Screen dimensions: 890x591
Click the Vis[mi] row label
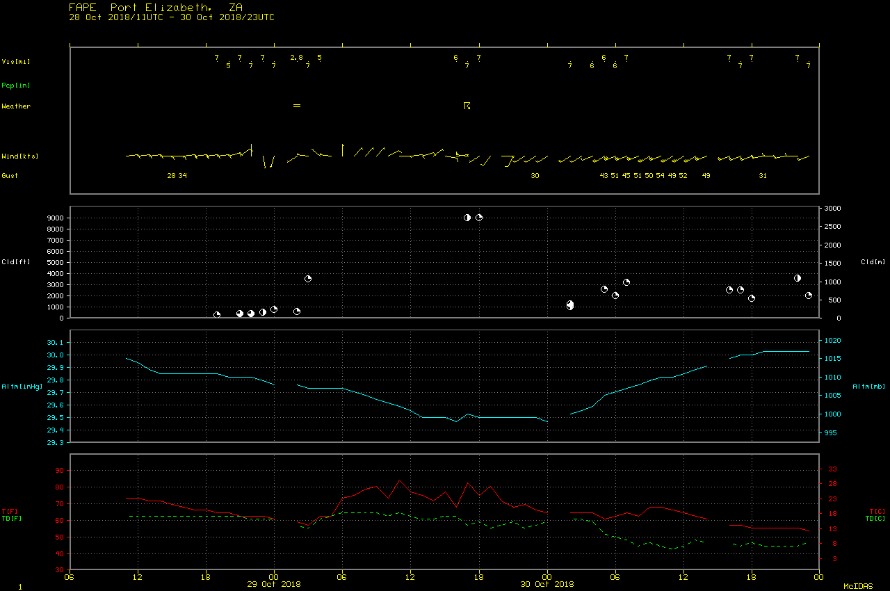pyautogui.click(x=16, y=62)
